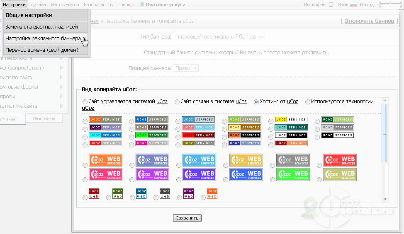Viewport: 404px width, 234px height.
Task: Choose 'Перенос домена (свой домен)' menu entry
Action: [x=46, y=50]
